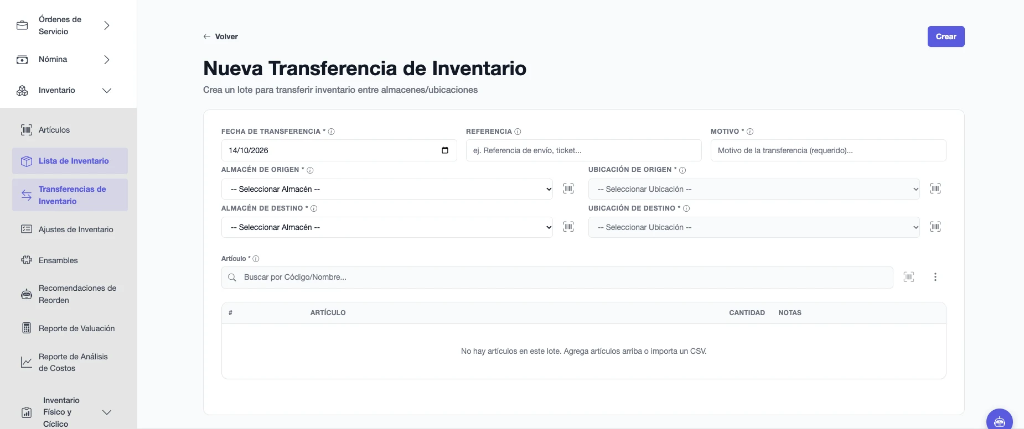1024x429 pixels.
Task: Click the Recomendaciones de Reorden robot icon
Action: (x=27, y=294)
